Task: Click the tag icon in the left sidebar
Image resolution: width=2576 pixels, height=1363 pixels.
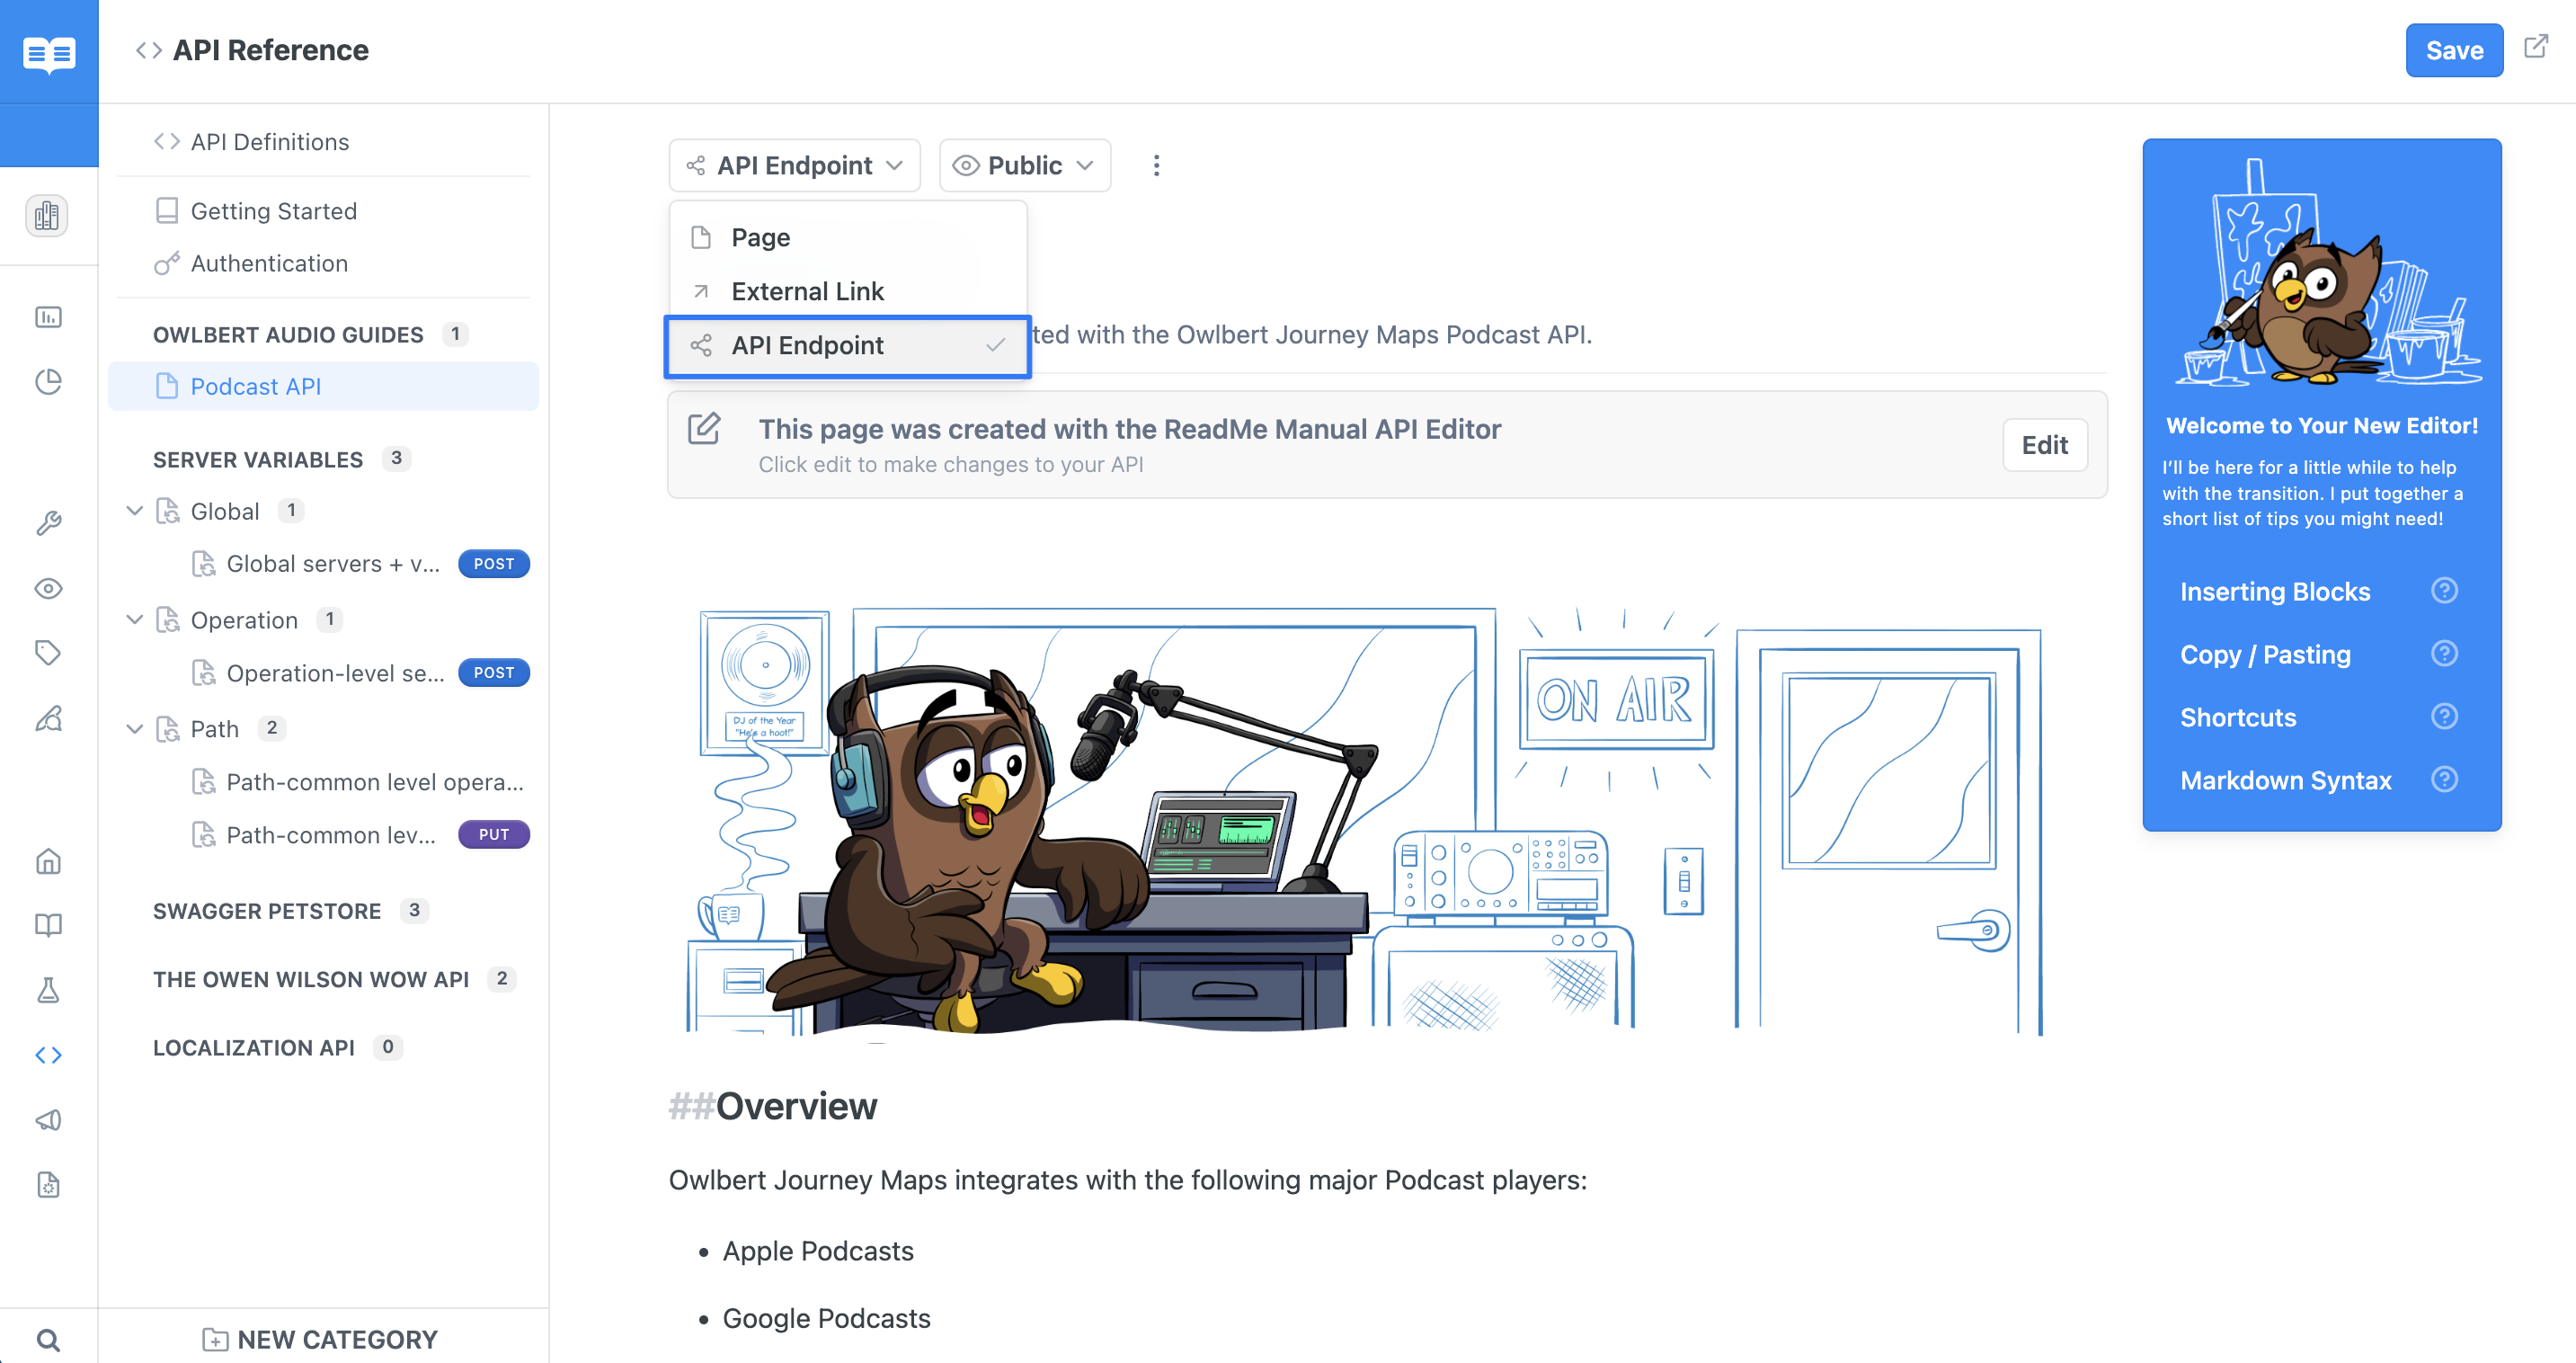Action: point(49,655)
